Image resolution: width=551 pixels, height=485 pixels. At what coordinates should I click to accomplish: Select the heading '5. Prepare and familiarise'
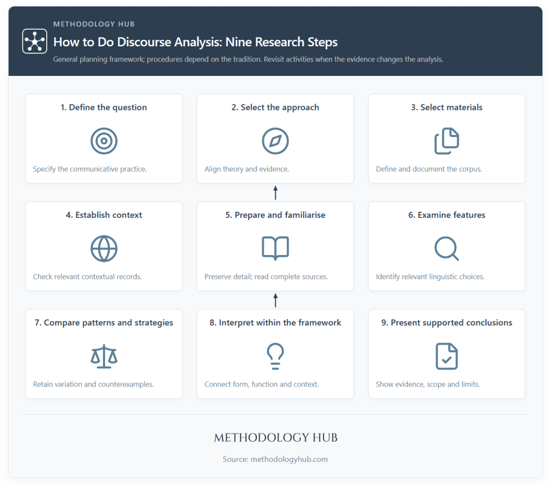[x=275, y=215]
